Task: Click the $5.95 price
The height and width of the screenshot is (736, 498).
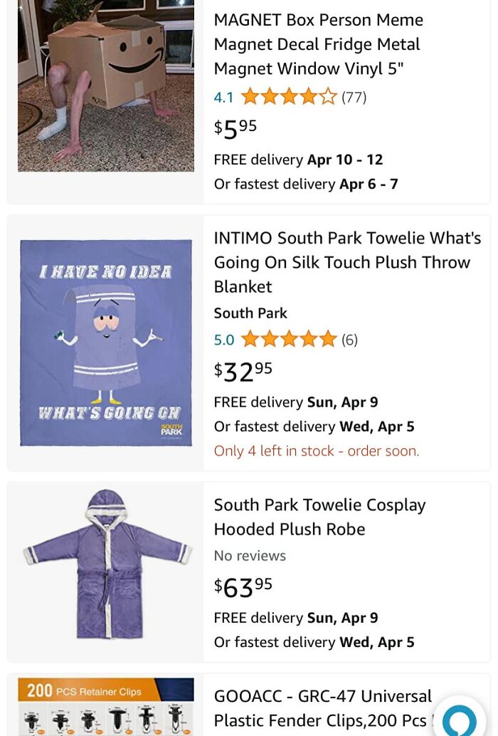Action: [x=235, y=128]
